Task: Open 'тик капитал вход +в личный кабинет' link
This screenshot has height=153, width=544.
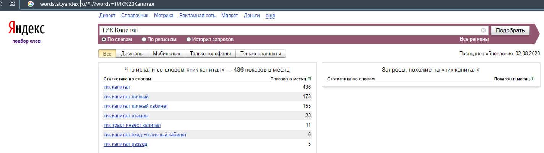Action: pos(145,135)
